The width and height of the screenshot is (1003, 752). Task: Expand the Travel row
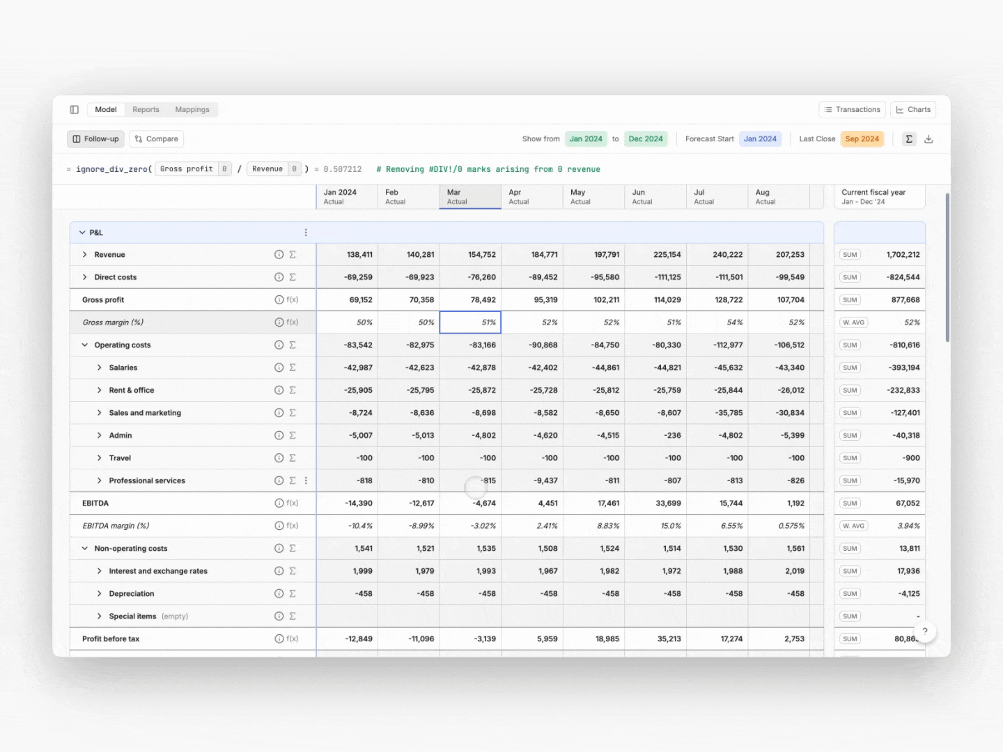click(99, 458)
